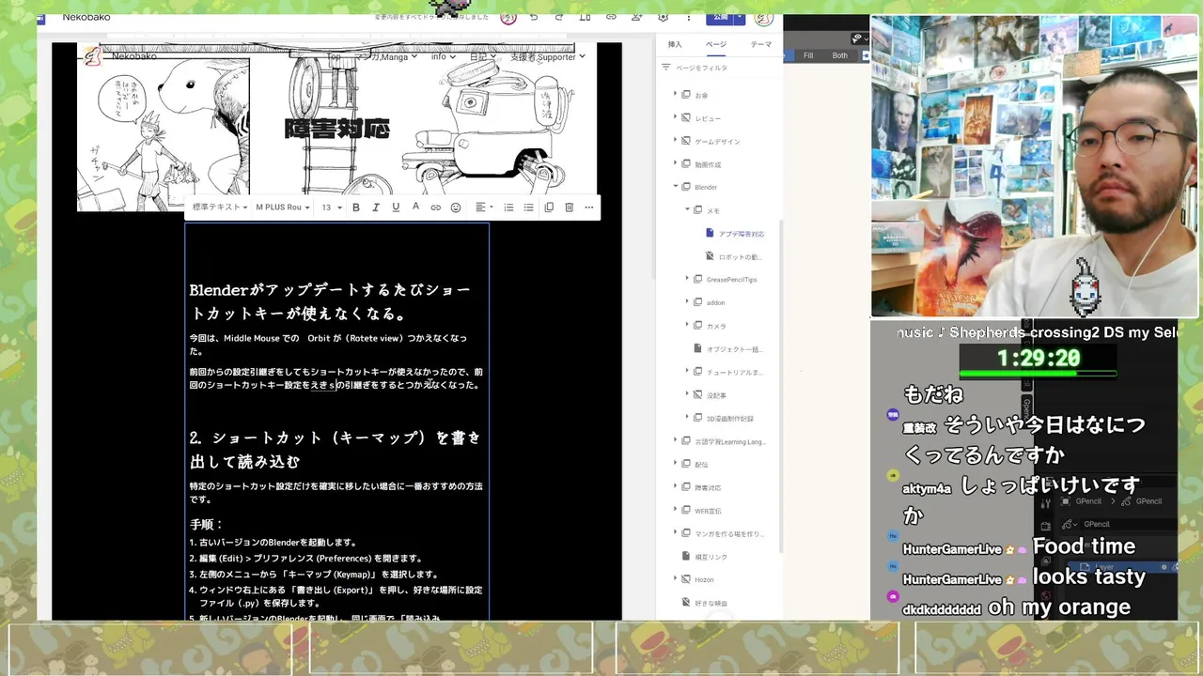Insert emoji from text toolbar
This screenshot has width=1203, height=676.
pos(456,207)
